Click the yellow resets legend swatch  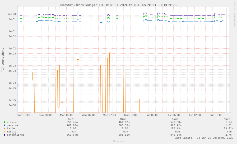pos(4,132)
